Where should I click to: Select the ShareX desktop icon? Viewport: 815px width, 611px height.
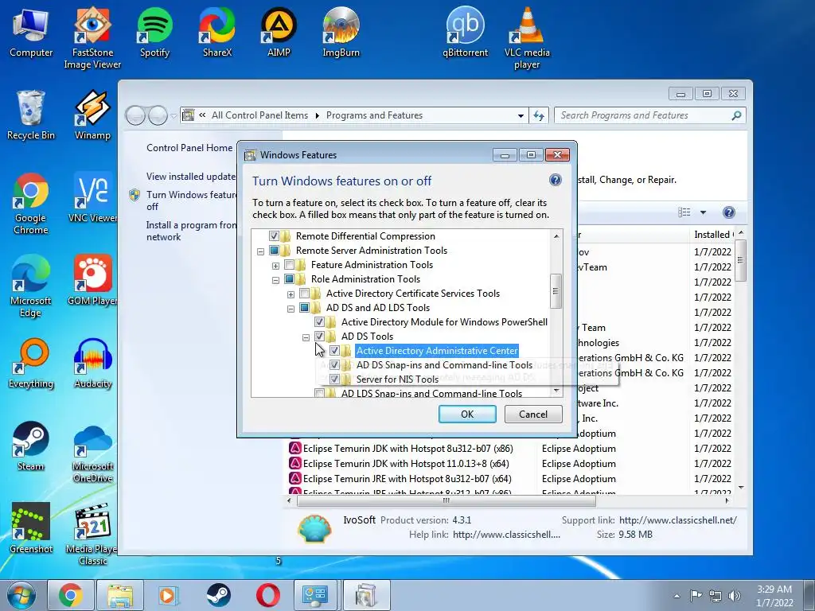pyautogui.click(x=216, y=32)
